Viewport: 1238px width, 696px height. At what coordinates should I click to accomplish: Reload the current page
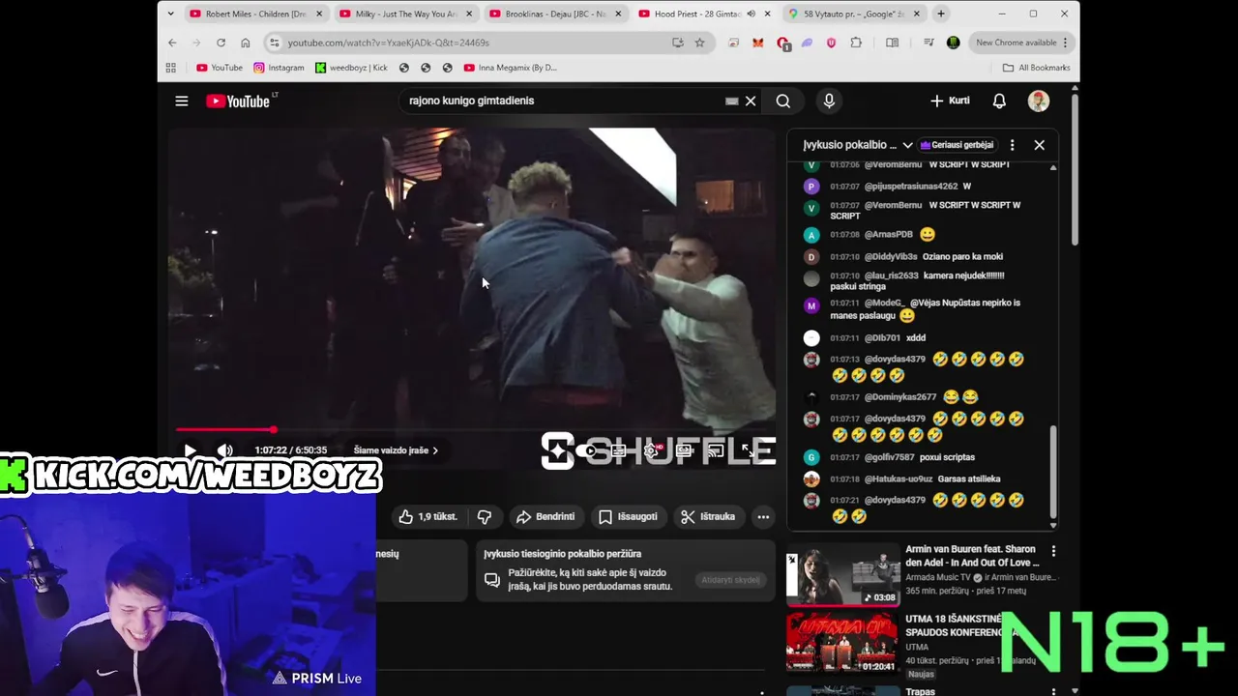221,43
